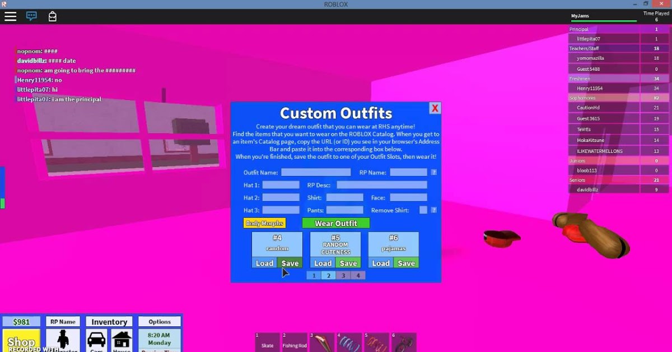
Task: Equip the item in hotbar slot 3
Action: click(322, 342)
